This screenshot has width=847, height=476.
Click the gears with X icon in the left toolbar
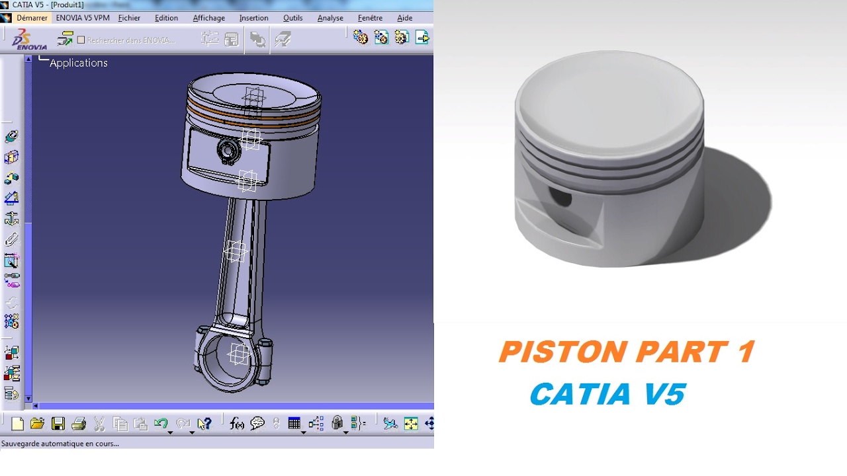[x=11, y=321]
